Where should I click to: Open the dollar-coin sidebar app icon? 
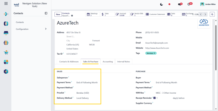click(6, 24)
